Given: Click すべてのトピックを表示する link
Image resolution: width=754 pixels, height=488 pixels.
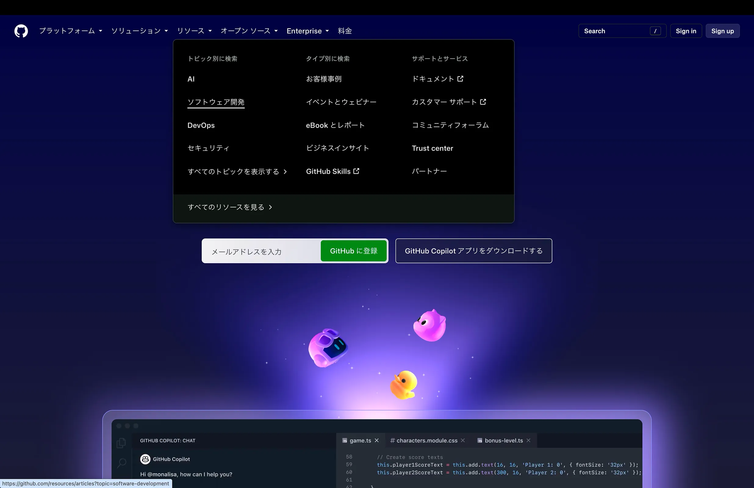Looking at the screenshot, I should click(x=237, y=171).
